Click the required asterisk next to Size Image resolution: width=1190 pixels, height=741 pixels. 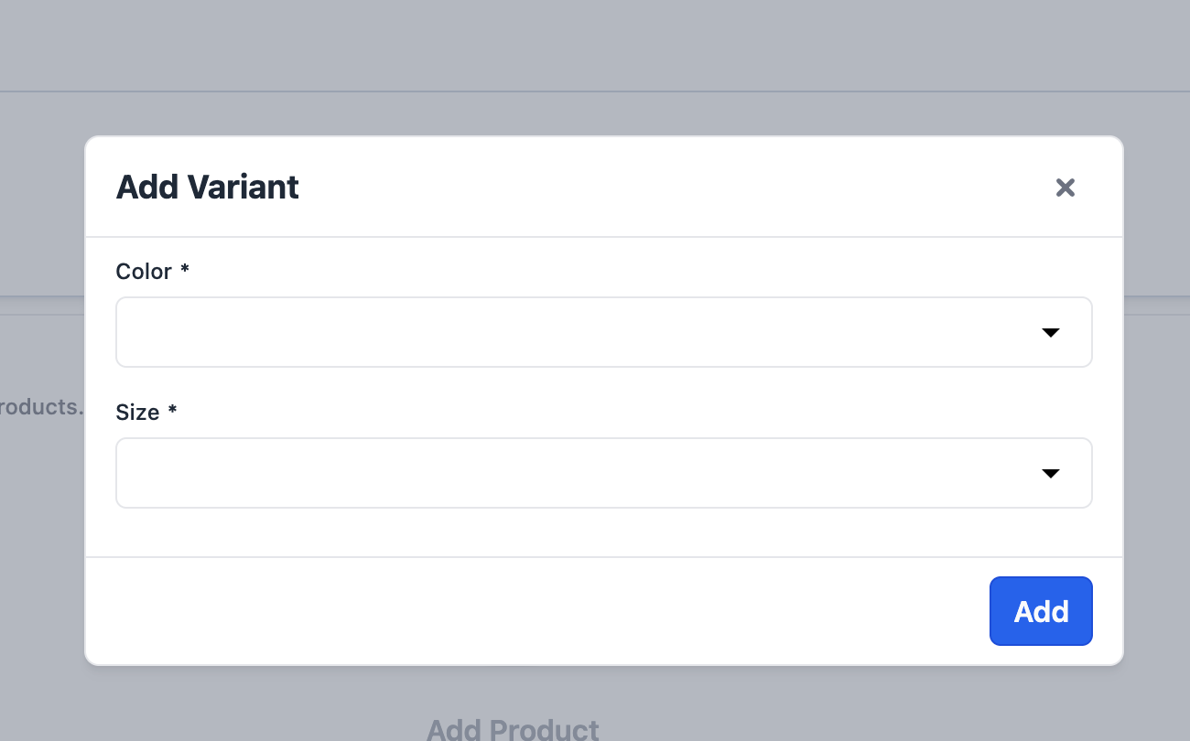[x=173, y=412]
